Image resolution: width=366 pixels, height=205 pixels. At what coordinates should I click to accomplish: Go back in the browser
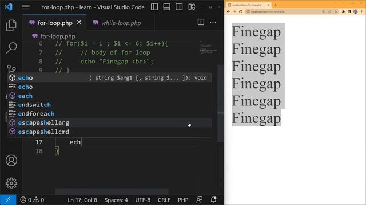(228, 11)
